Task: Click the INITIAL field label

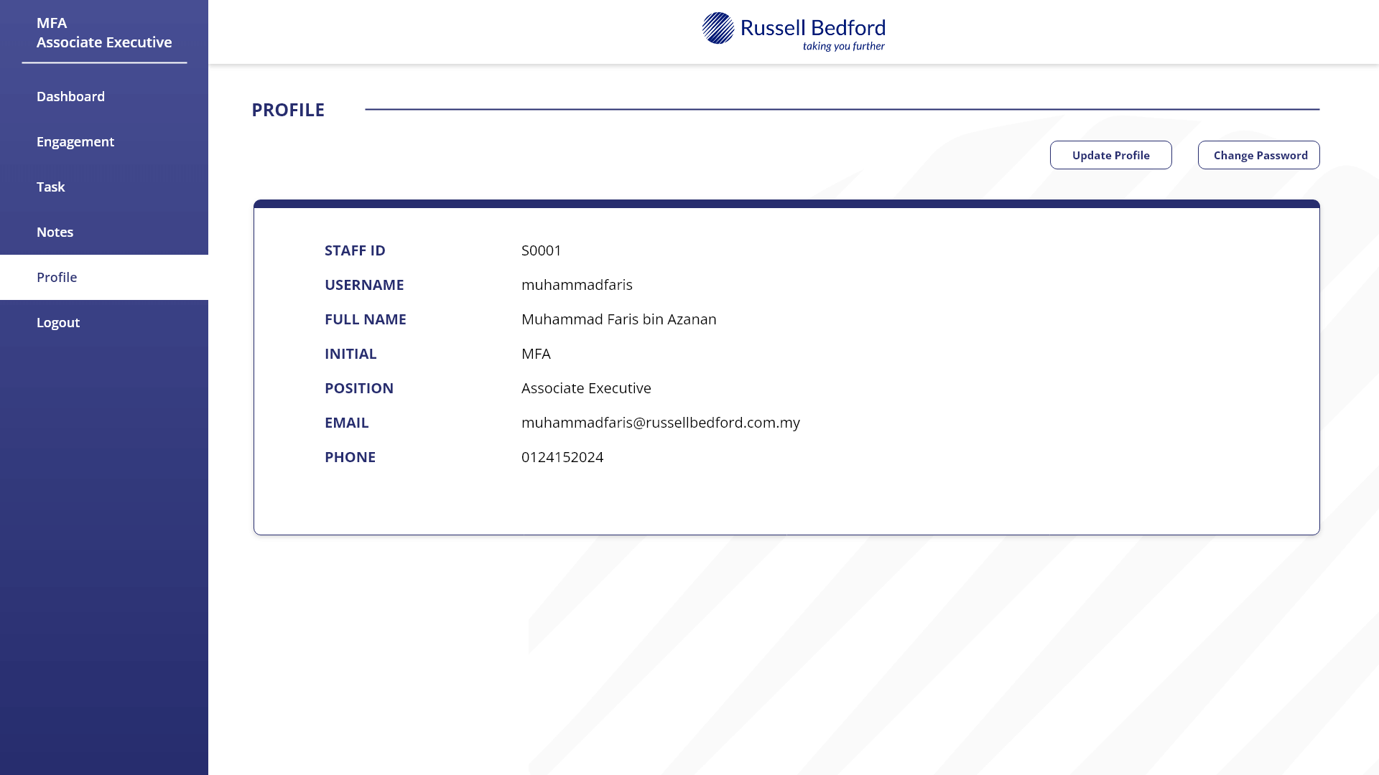Action: [350, 353]
